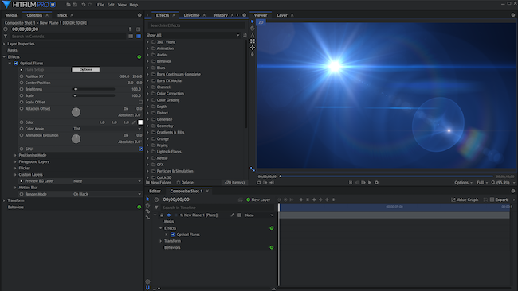Switch to the Media tab

click(x=11, y=15)
